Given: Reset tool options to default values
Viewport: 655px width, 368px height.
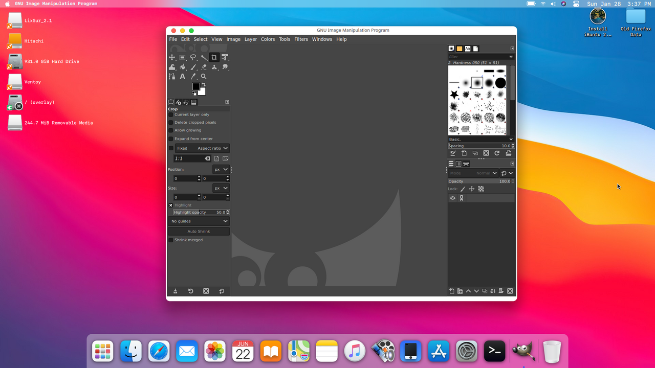Looking at the screenshot, I should (x=222, y=291).
